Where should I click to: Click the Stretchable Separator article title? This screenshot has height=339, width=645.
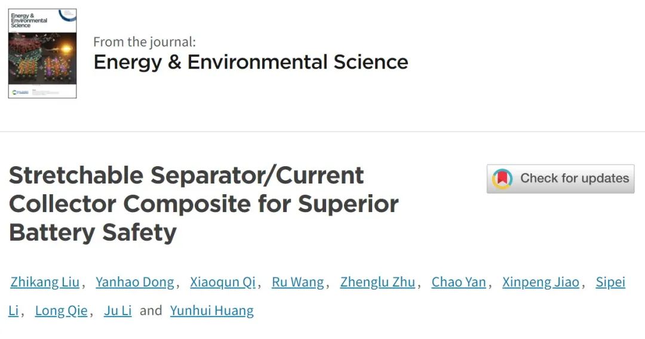pos(204,204)
